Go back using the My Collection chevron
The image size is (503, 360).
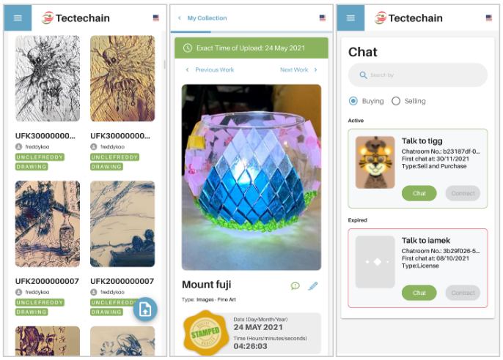pos(180,18)
